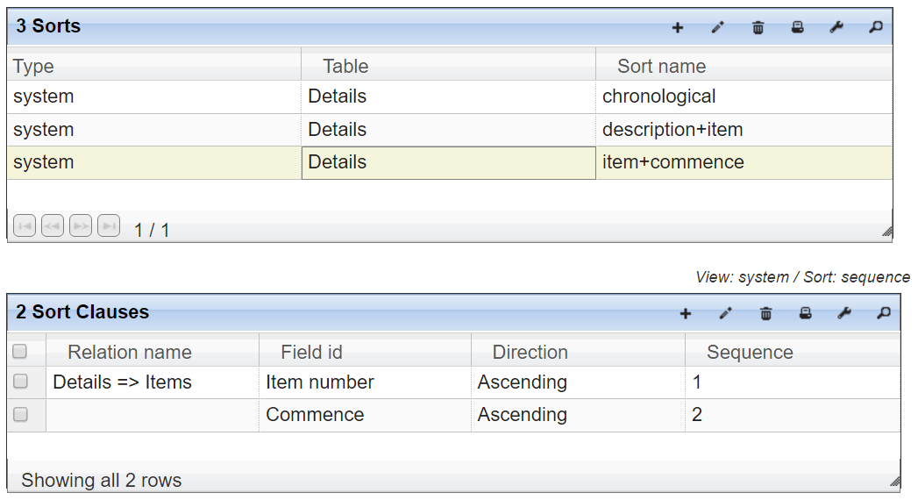Viewport: 918px width, 500px height.
Task: Go to previous page of Sorts
Action: (x=53, y=226)
